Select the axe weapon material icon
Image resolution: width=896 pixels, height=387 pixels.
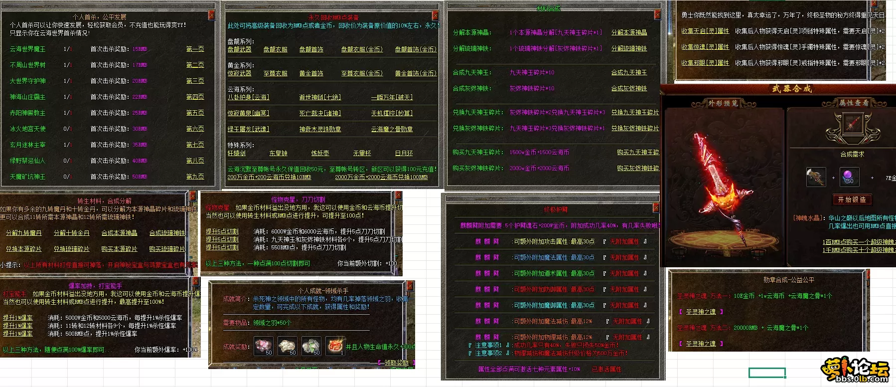816,178
